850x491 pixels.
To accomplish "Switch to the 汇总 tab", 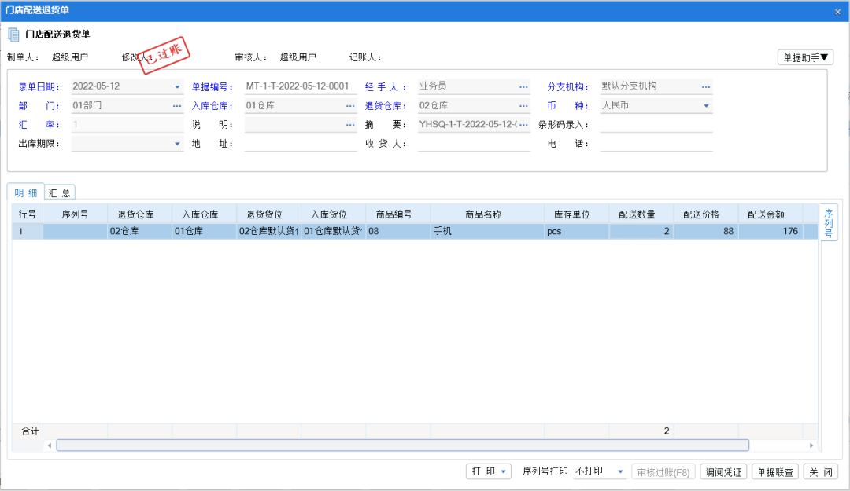I will click(x=60, y=192).
